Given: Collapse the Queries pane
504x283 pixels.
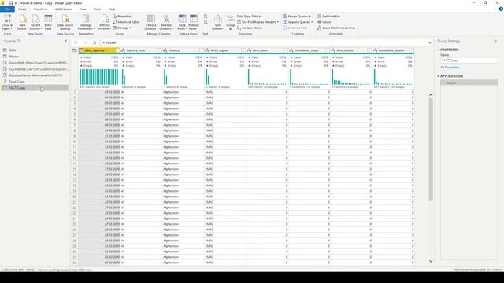Looking at the screenshot, I should (66, 41).
